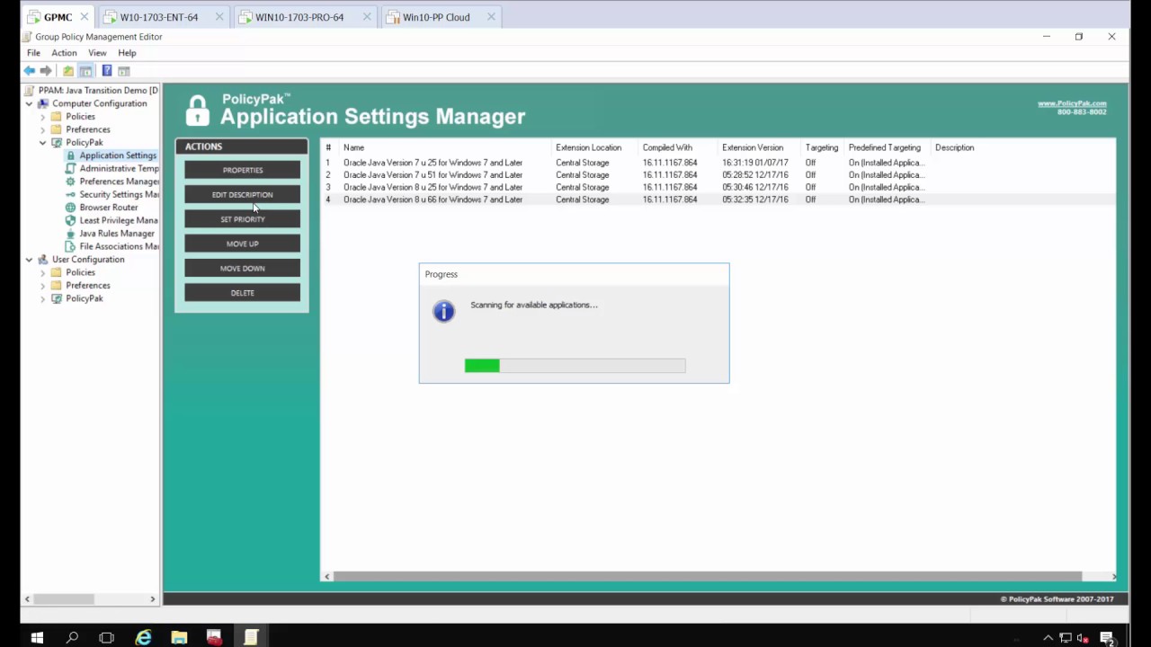Click the lock icon beside Application Settings
The height and width of the screenshot is (647, 1151).
coord(71,155)
